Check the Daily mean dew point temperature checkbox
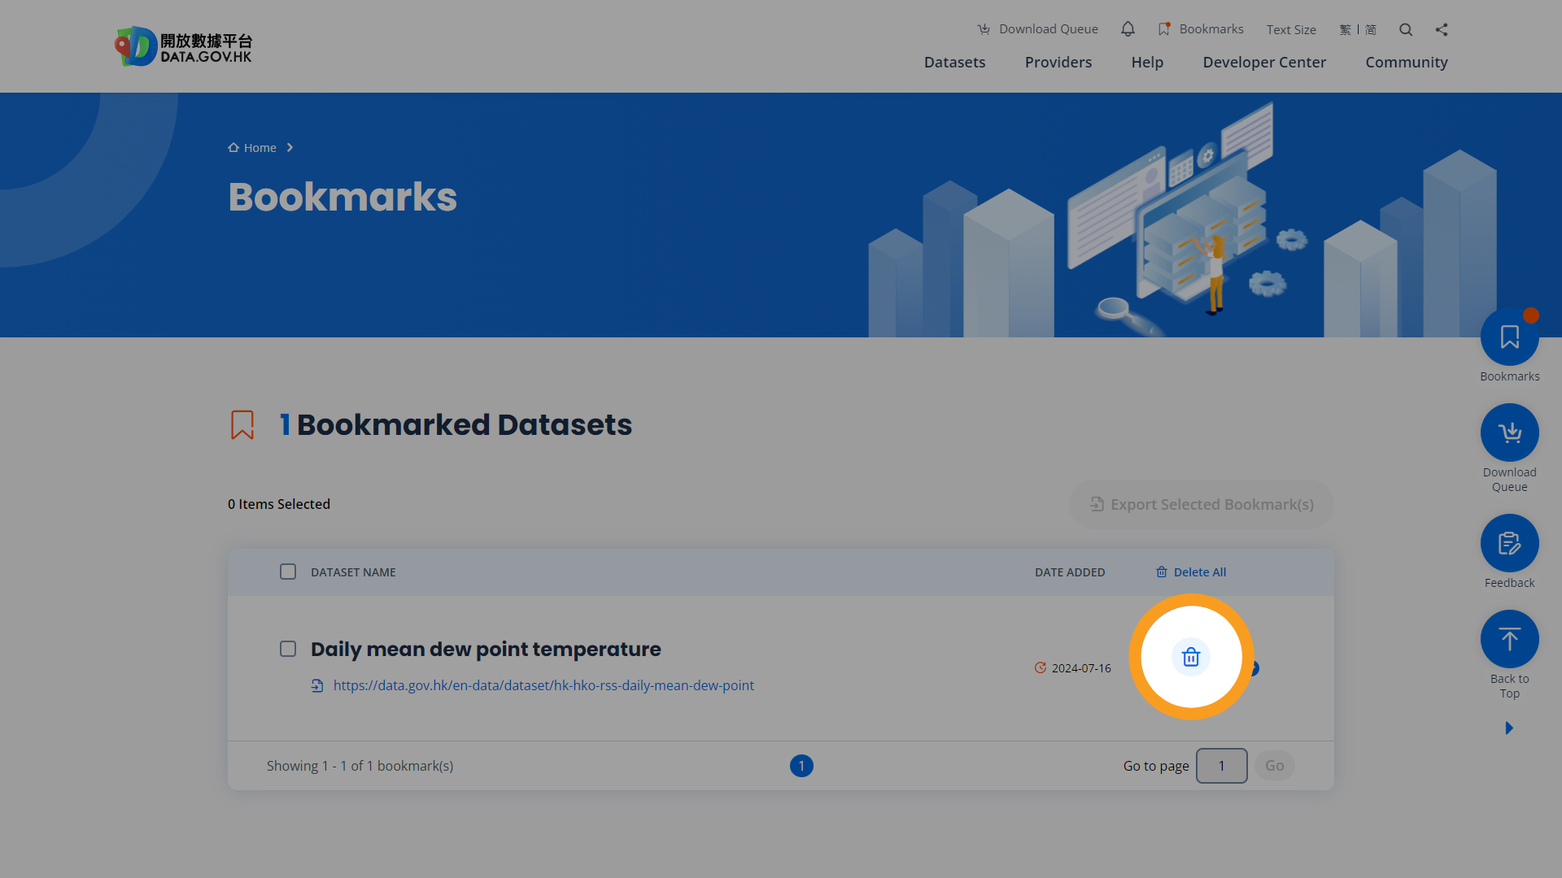 coord(288,649)
